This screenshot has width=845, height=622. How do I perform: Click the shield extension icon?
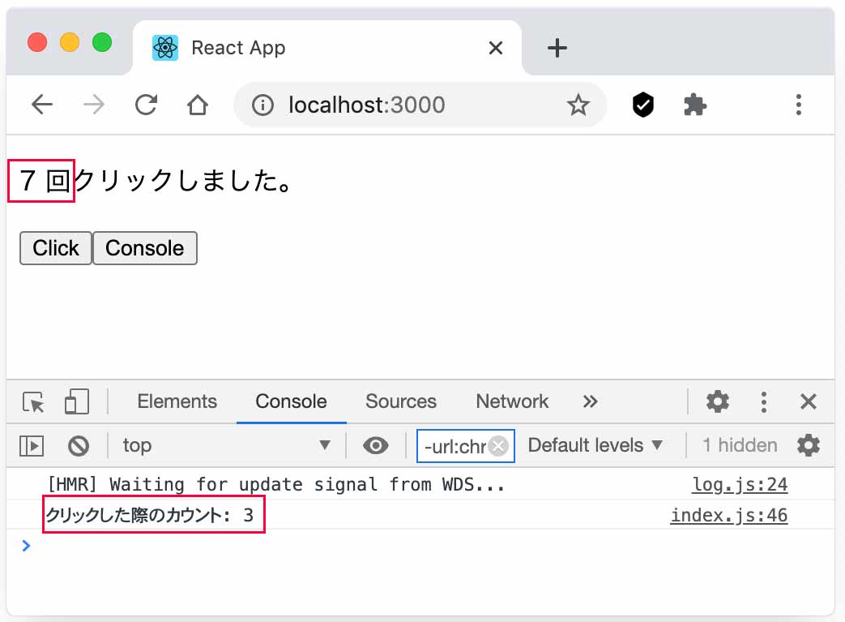pos(642,105)
